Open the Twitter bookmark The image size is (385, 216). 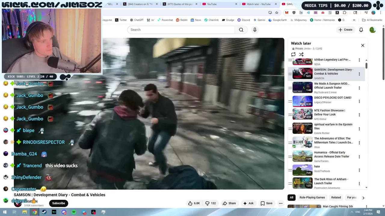(x=121, y=20)
